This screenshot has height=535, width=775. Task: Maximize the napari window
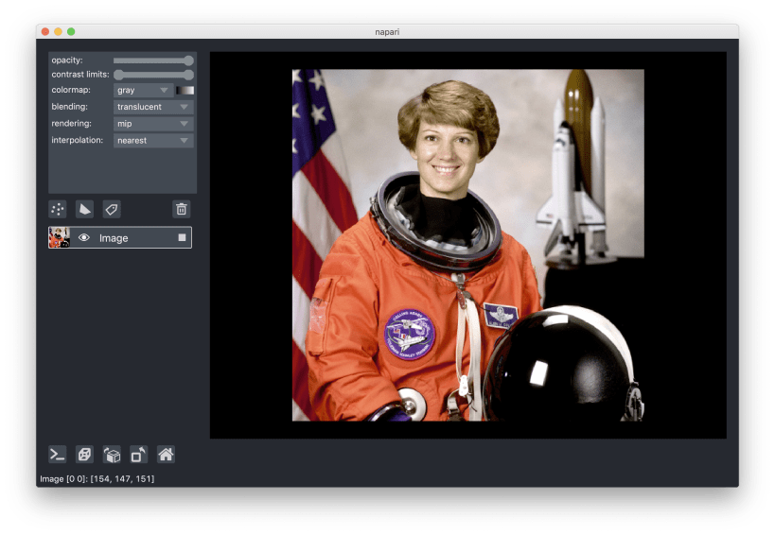coord(71,31)
